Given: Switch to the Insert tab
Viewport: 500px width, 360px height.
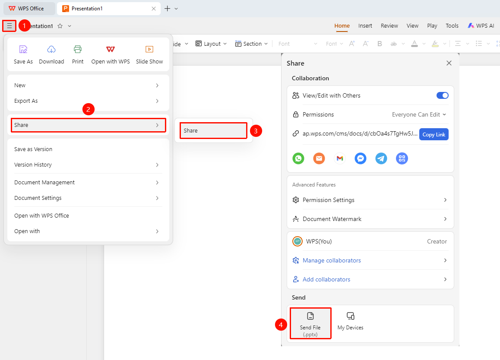Looking at the screenshot, I should [365, 26].
